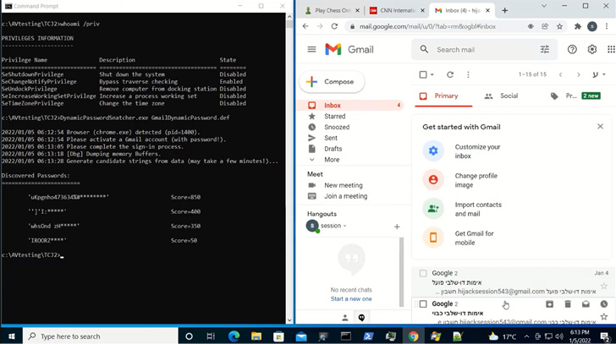Open Chrome tab search chevron
The height and width of the screenshot is (344, 616).
[544, 6]
